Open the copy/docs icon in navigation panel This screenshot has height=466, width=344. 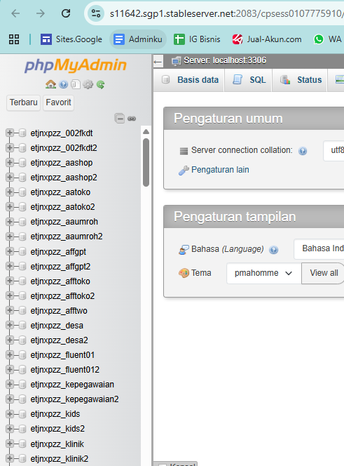(x=76, y=85)
